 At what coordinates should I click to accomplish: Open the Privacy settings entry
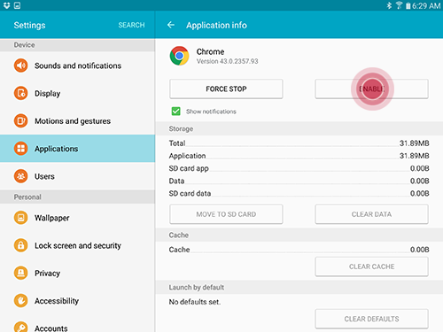[x=77, y=273]
